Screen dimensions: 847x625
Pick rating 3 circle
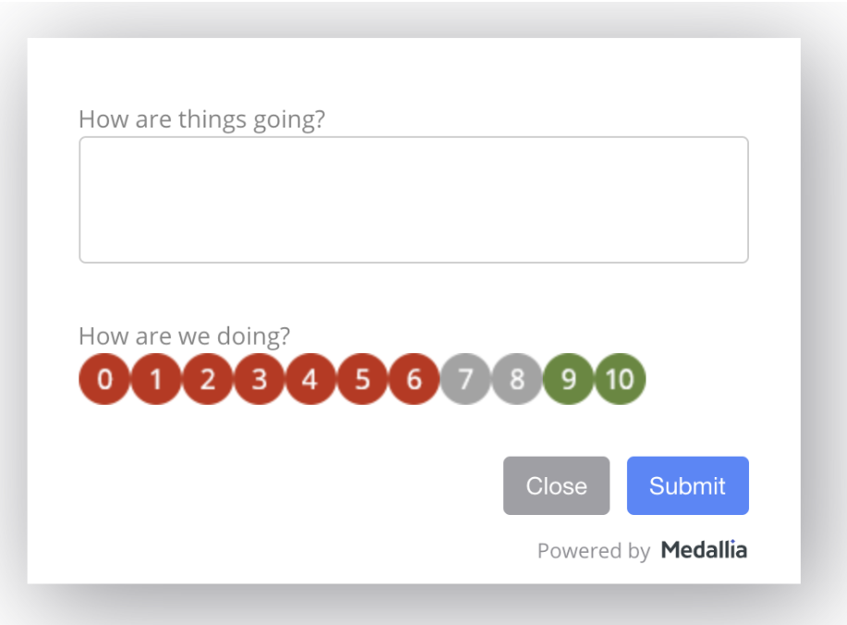pos(259,379)
